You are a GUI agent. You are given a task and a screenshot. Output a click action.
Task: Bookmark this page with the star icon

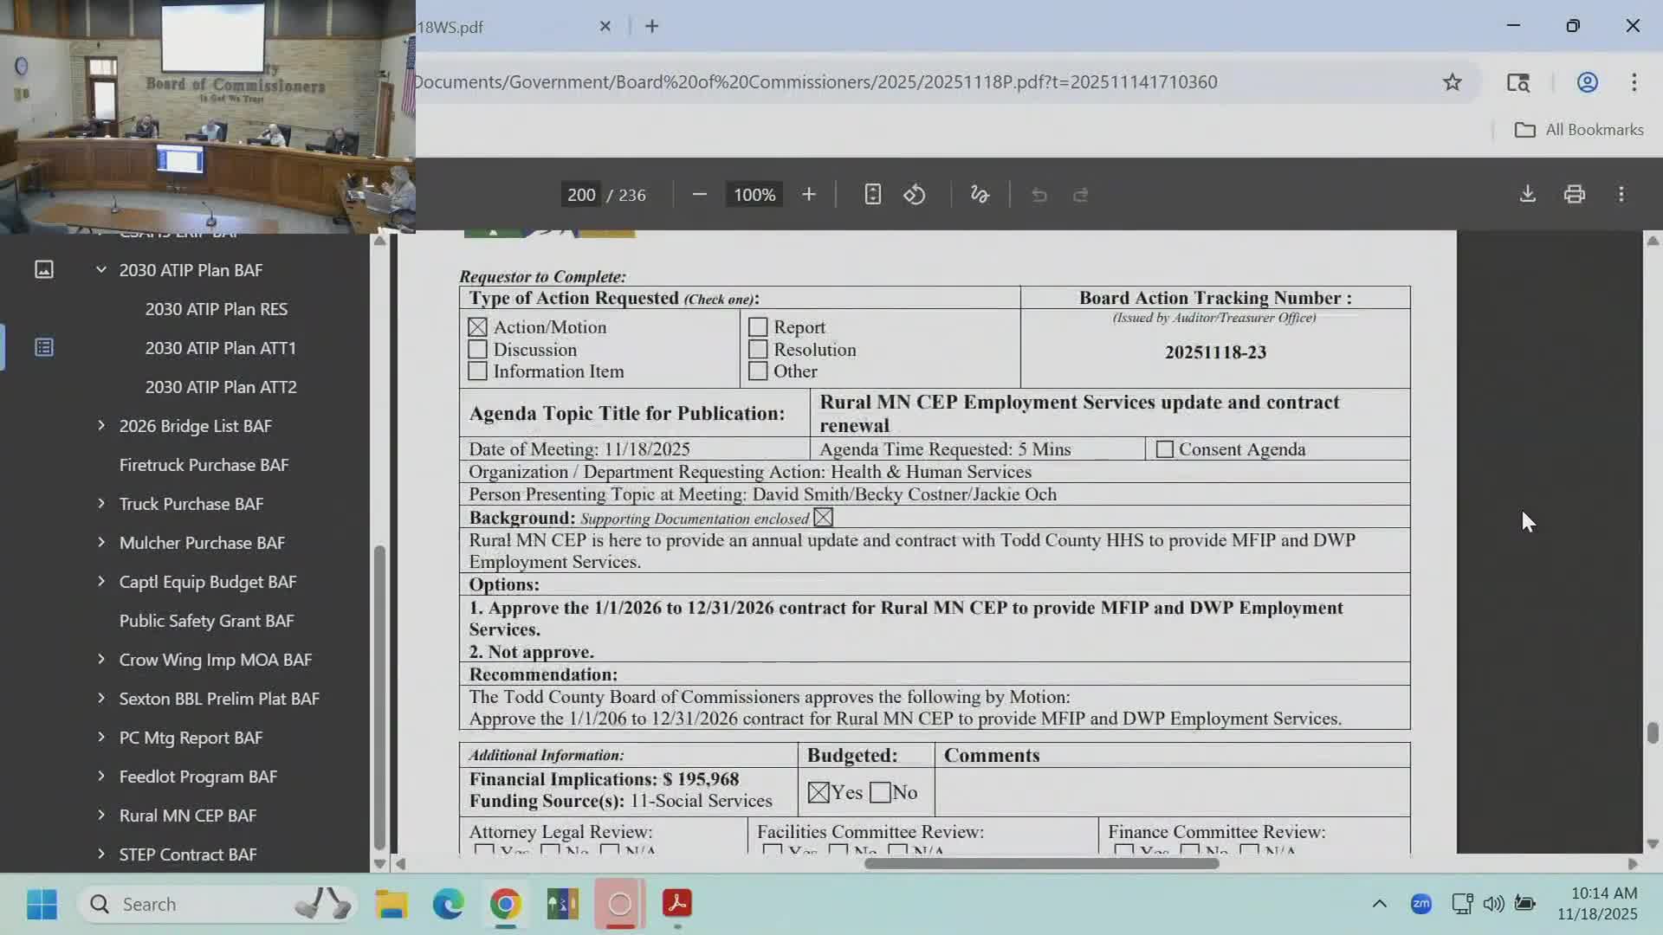pos(1453,82)
